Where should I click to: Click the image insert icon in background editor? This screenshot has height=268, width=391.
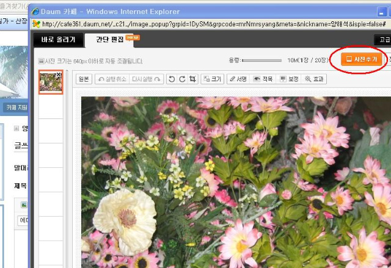coord(24,205)
